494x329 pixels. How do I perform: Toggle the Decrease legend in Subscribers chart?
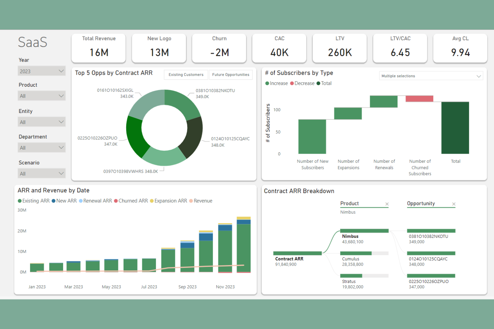point(302,83)
